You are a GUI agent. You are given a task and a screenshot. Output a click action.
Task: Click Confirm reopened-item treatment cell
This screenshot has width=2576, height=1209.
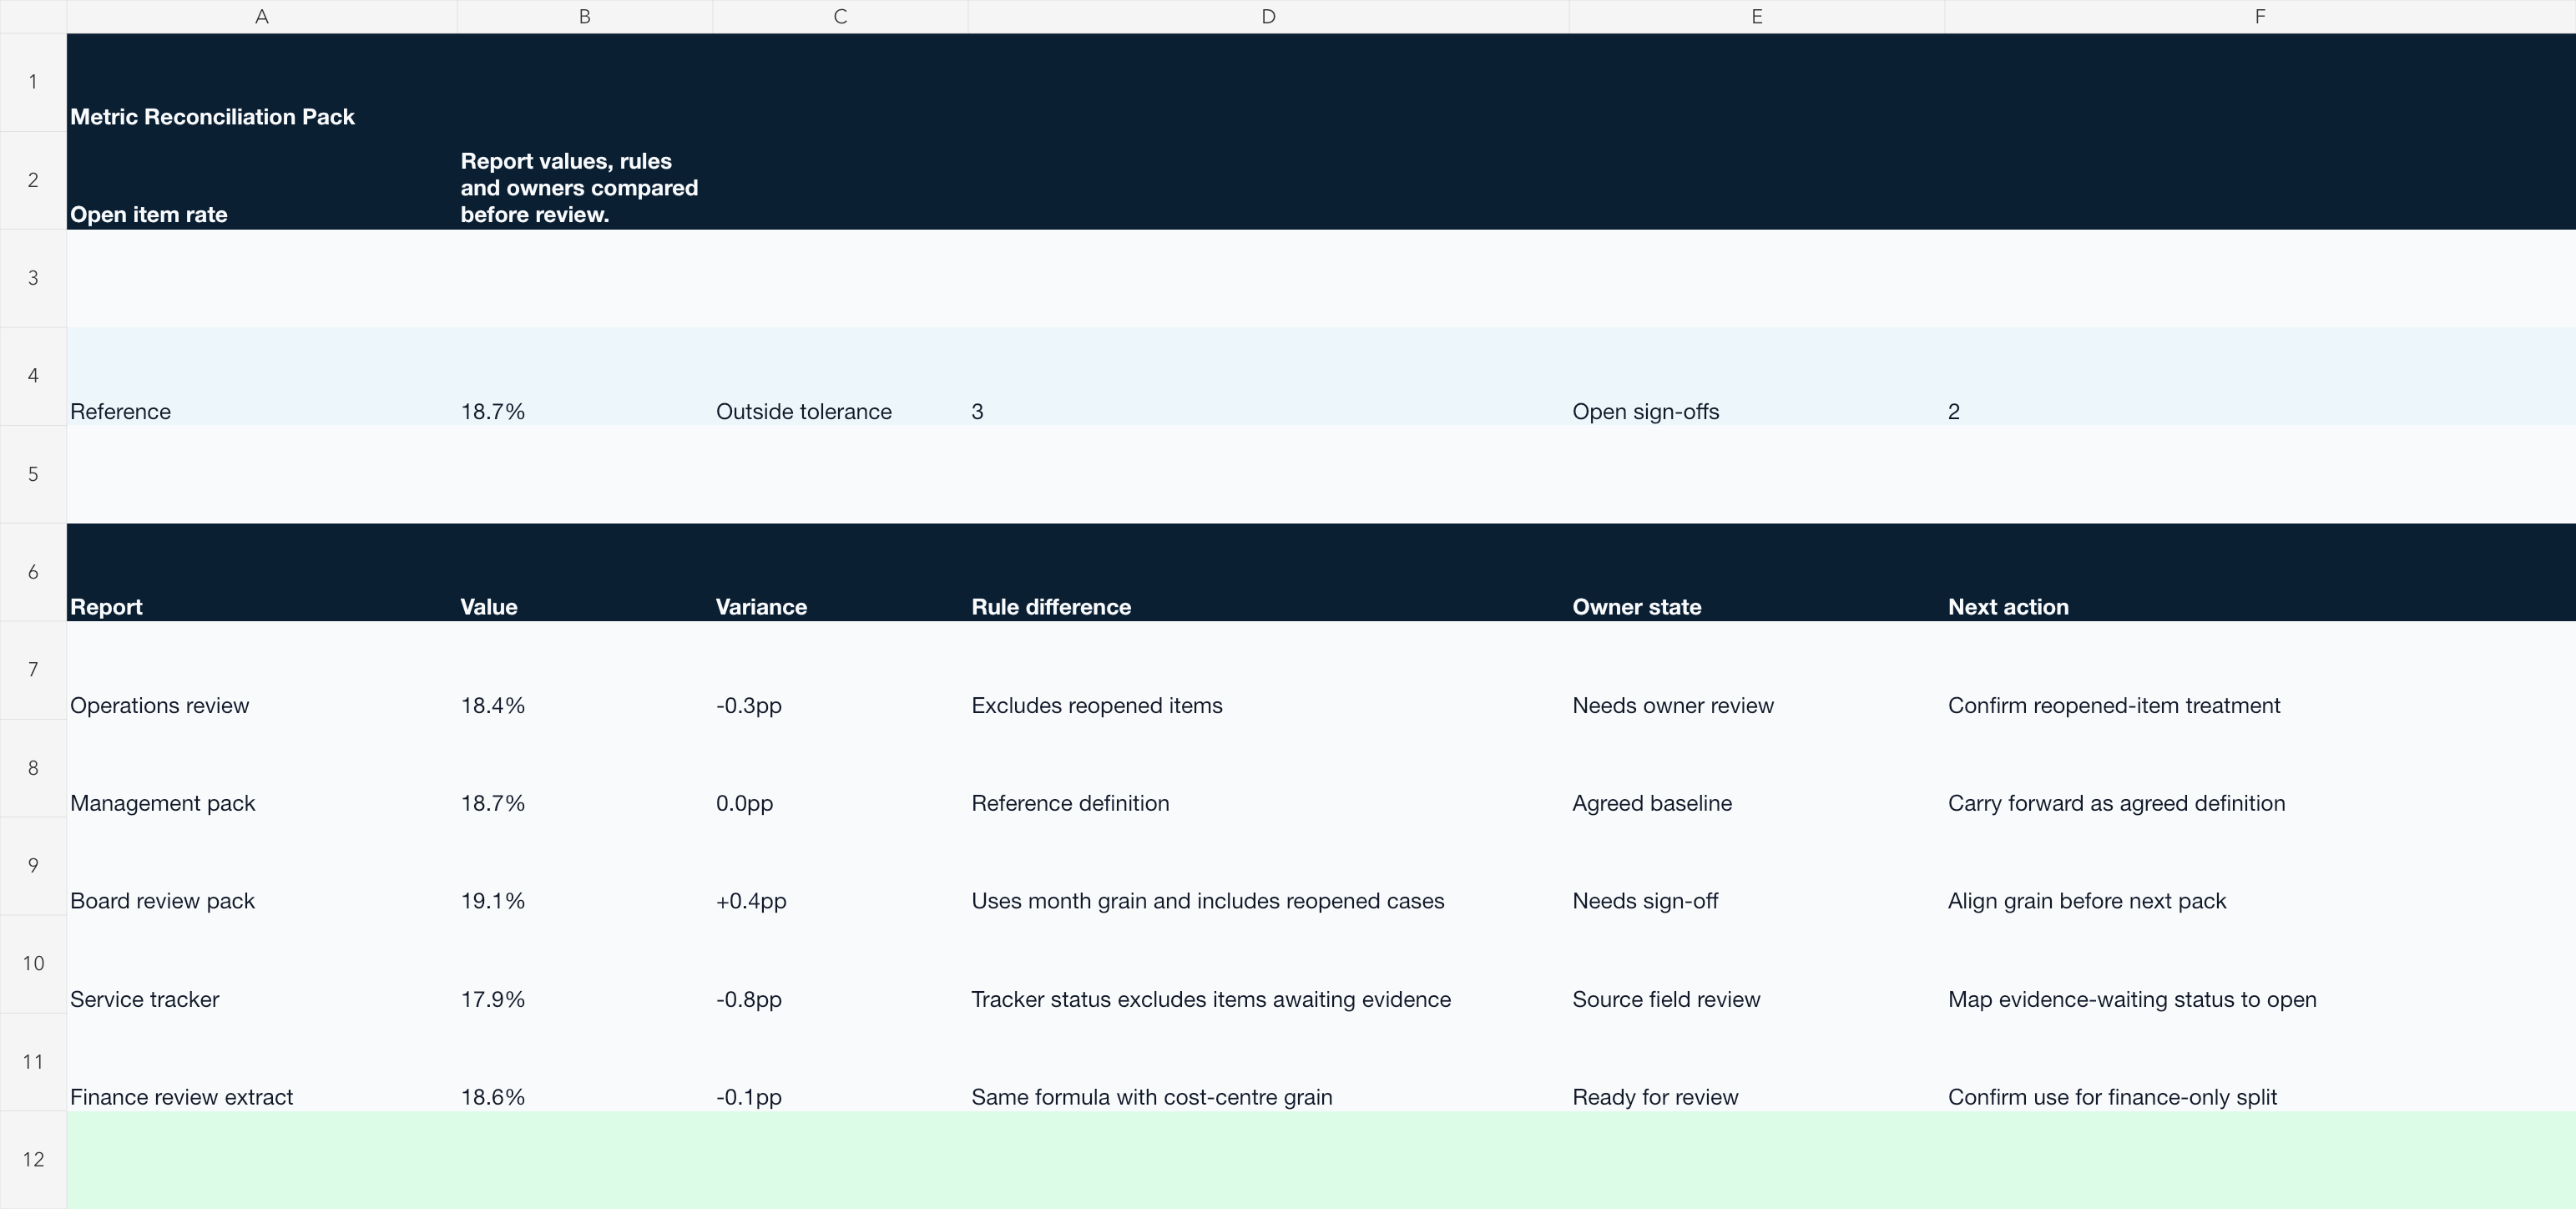click(x=2260, y=670)
